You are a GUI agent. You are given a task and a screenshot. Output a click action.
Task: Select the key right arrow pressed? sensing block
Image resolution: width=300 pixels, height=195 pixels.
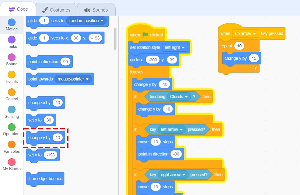(x=179, y=175)
